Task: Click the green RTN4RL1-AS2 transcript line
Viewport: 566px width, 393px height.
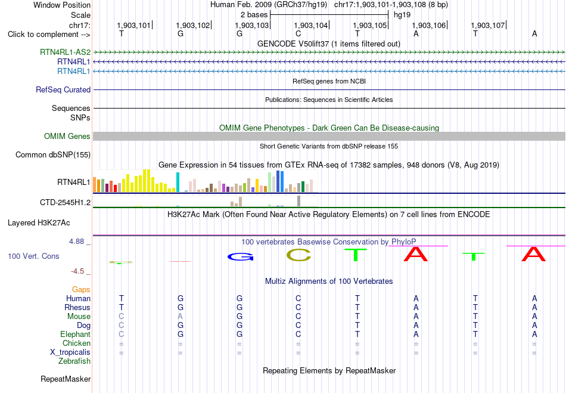Action: pyautogui.click(x=329, y=52)
